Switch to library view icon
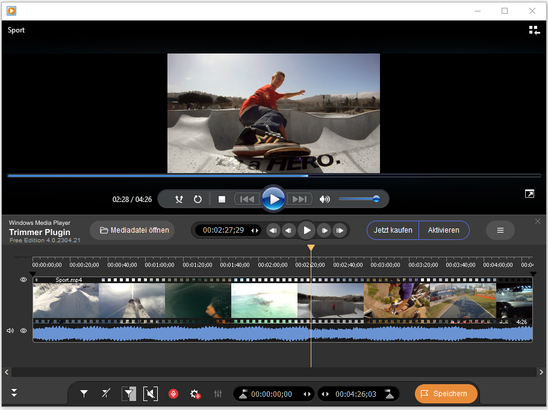The height and width of the screenshot is (410, 548). 534,30
